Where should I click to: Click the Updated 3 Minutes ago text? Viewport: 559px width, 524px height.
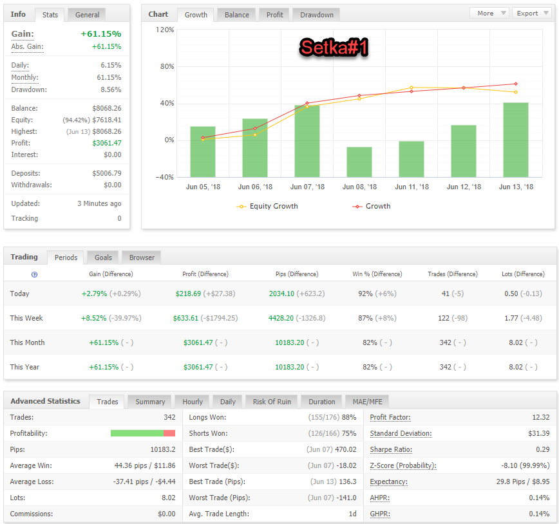pyautogui.click(x=99, y=203)
